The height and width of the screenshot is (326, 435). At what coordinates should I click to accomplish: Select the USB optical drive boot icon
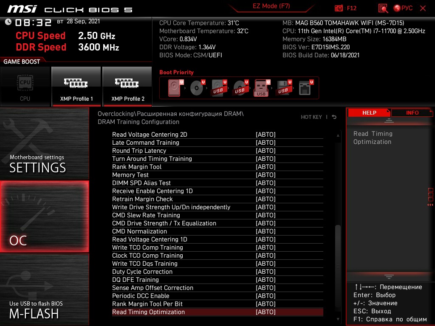[x=240, y=88]
